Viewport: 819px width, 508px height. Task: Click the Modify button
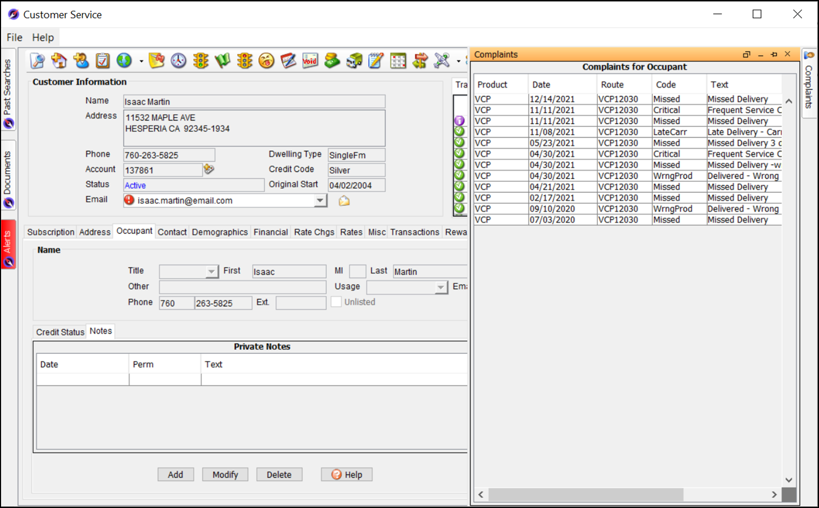[225, 475]
